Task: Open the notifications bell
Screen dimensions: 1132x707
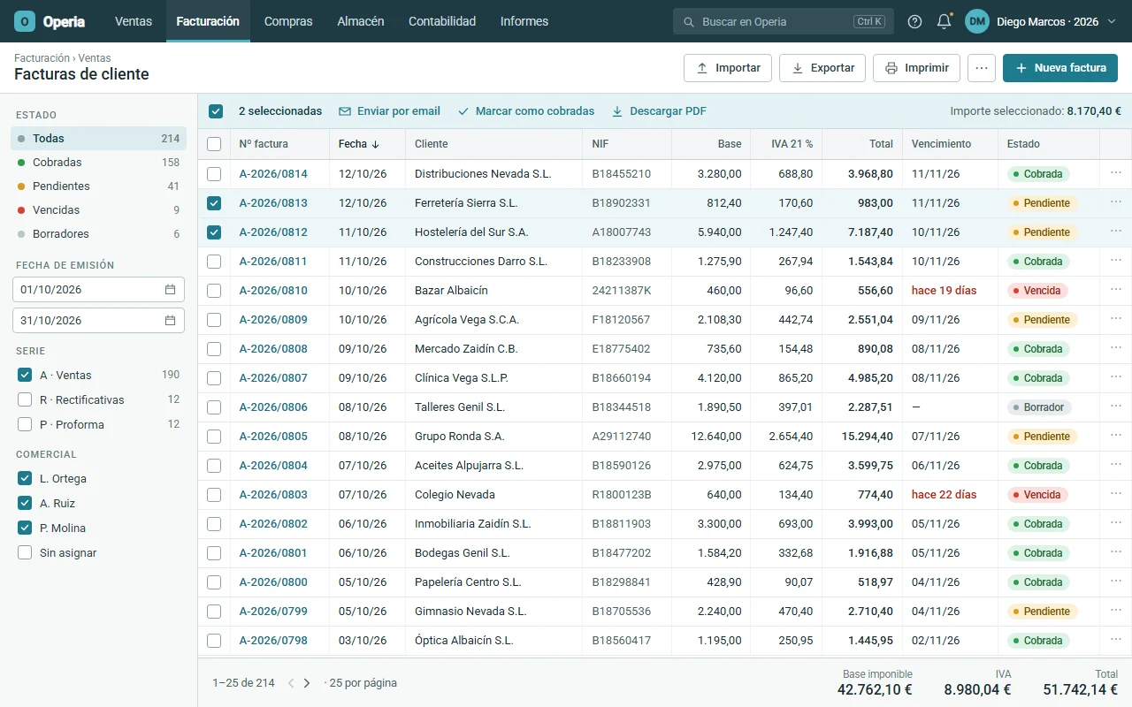Action: (945, 21)
